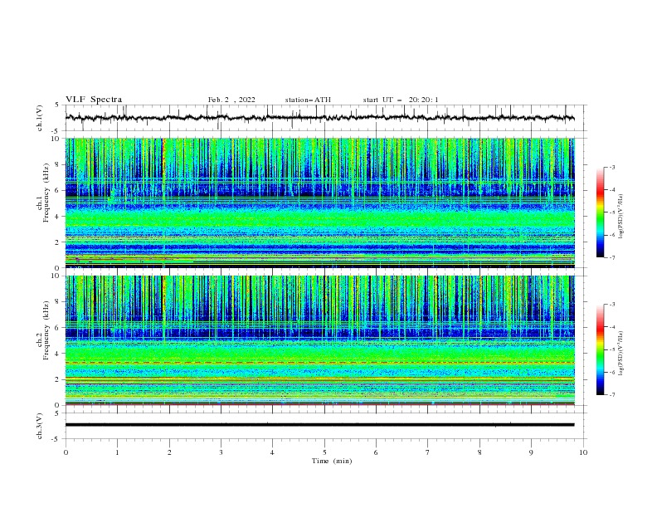Click the "-7" tick on lower color bar
The width and height of the screenshot is (657, 508).
pos(611,395)
